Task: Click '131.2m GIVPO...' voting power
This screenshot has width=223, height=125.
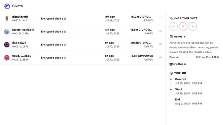Action: [140, 17]
